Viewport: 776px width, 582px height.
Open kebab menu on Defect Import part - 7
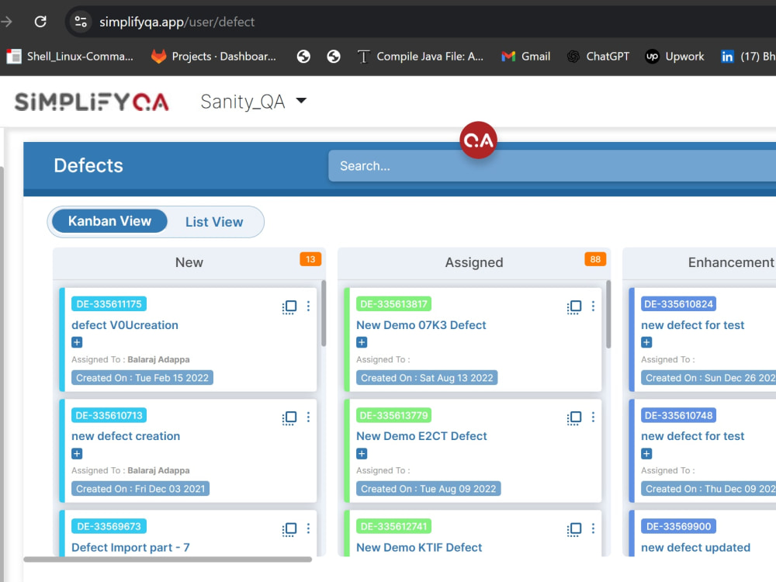308,528
